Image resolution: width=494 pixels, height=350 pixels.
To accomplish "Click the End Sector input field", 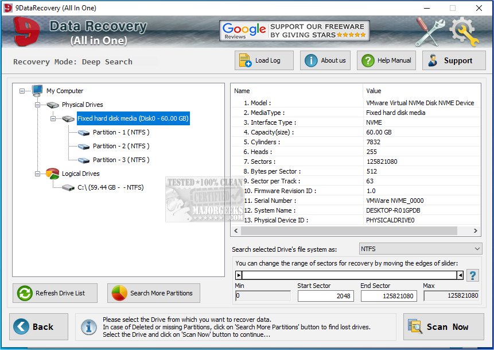I will [389, 296].
